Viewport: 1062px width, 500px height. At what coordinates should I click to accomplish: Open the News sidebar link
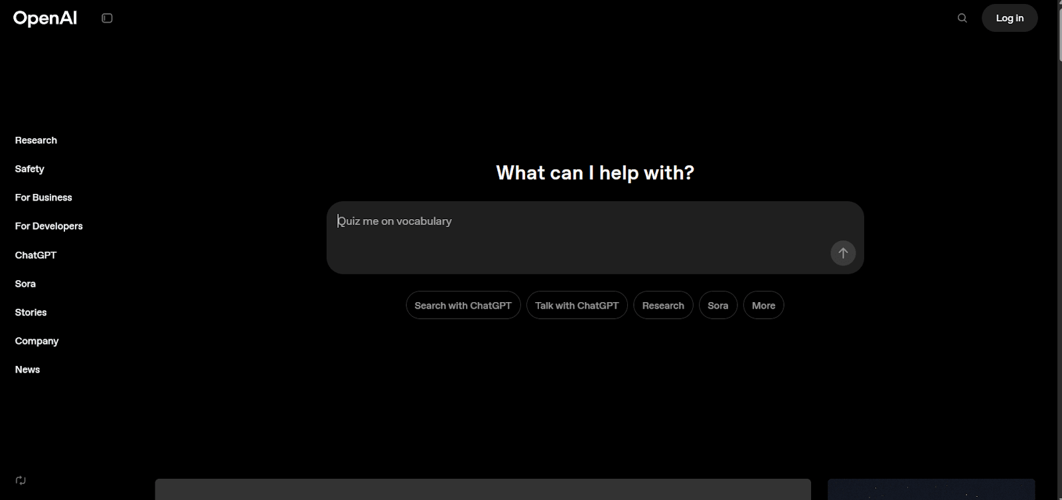28,369
